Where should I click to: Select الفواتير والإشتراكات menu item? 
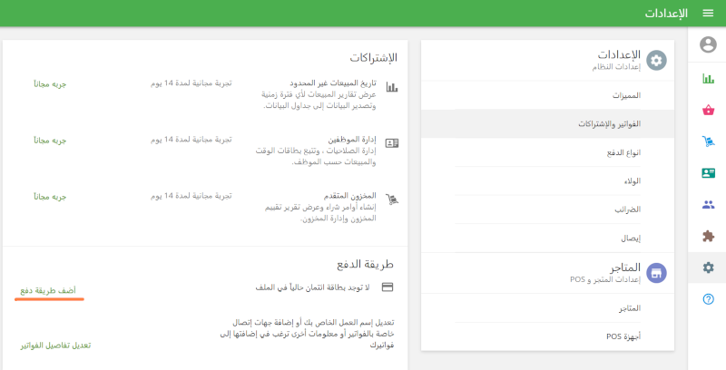pyautogui.click(x=547, y=124)
